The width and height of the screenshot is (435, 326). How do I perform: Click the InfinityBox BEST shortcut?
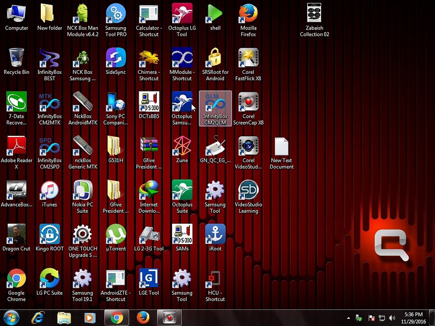[50, 64]
